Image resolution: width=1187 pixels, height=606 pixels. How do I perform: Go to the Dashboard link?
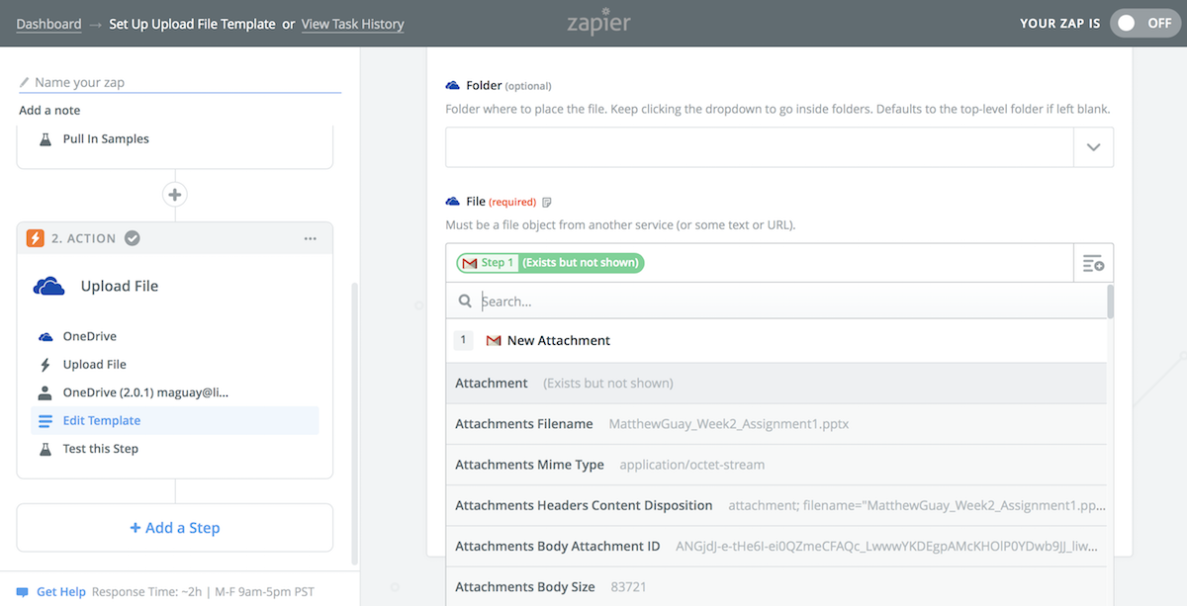click(49, 24)
